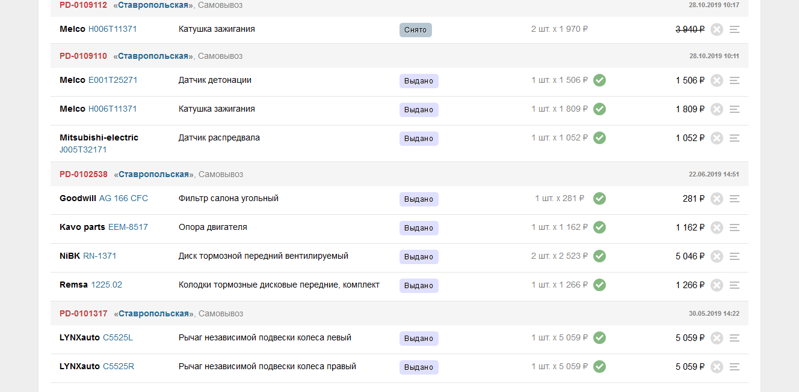
Task: Click the Выдано badge for Датчик детонации
Action: click(419, 81)
